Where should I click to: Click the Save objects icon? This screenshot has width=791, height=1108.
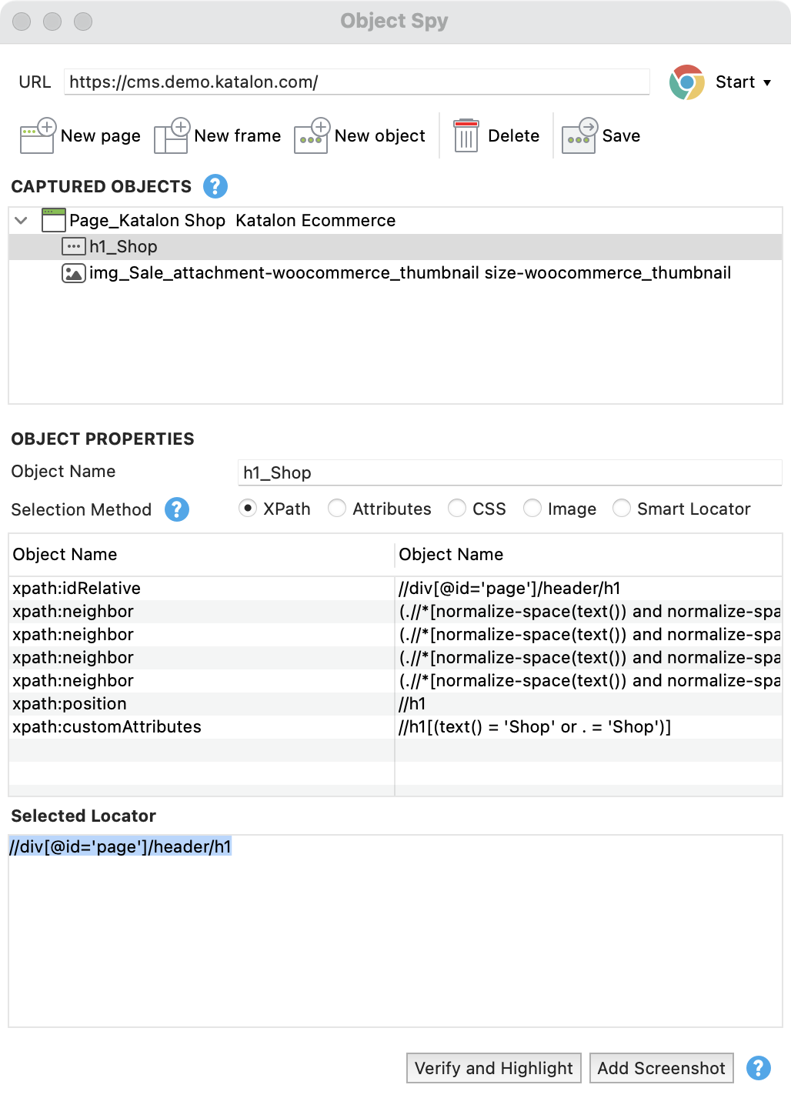579,136
